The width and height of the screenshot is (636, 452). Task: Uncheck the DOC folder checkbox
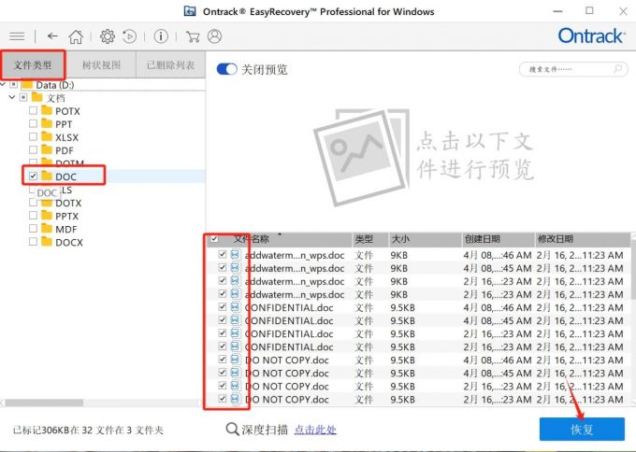click(34, 177)
